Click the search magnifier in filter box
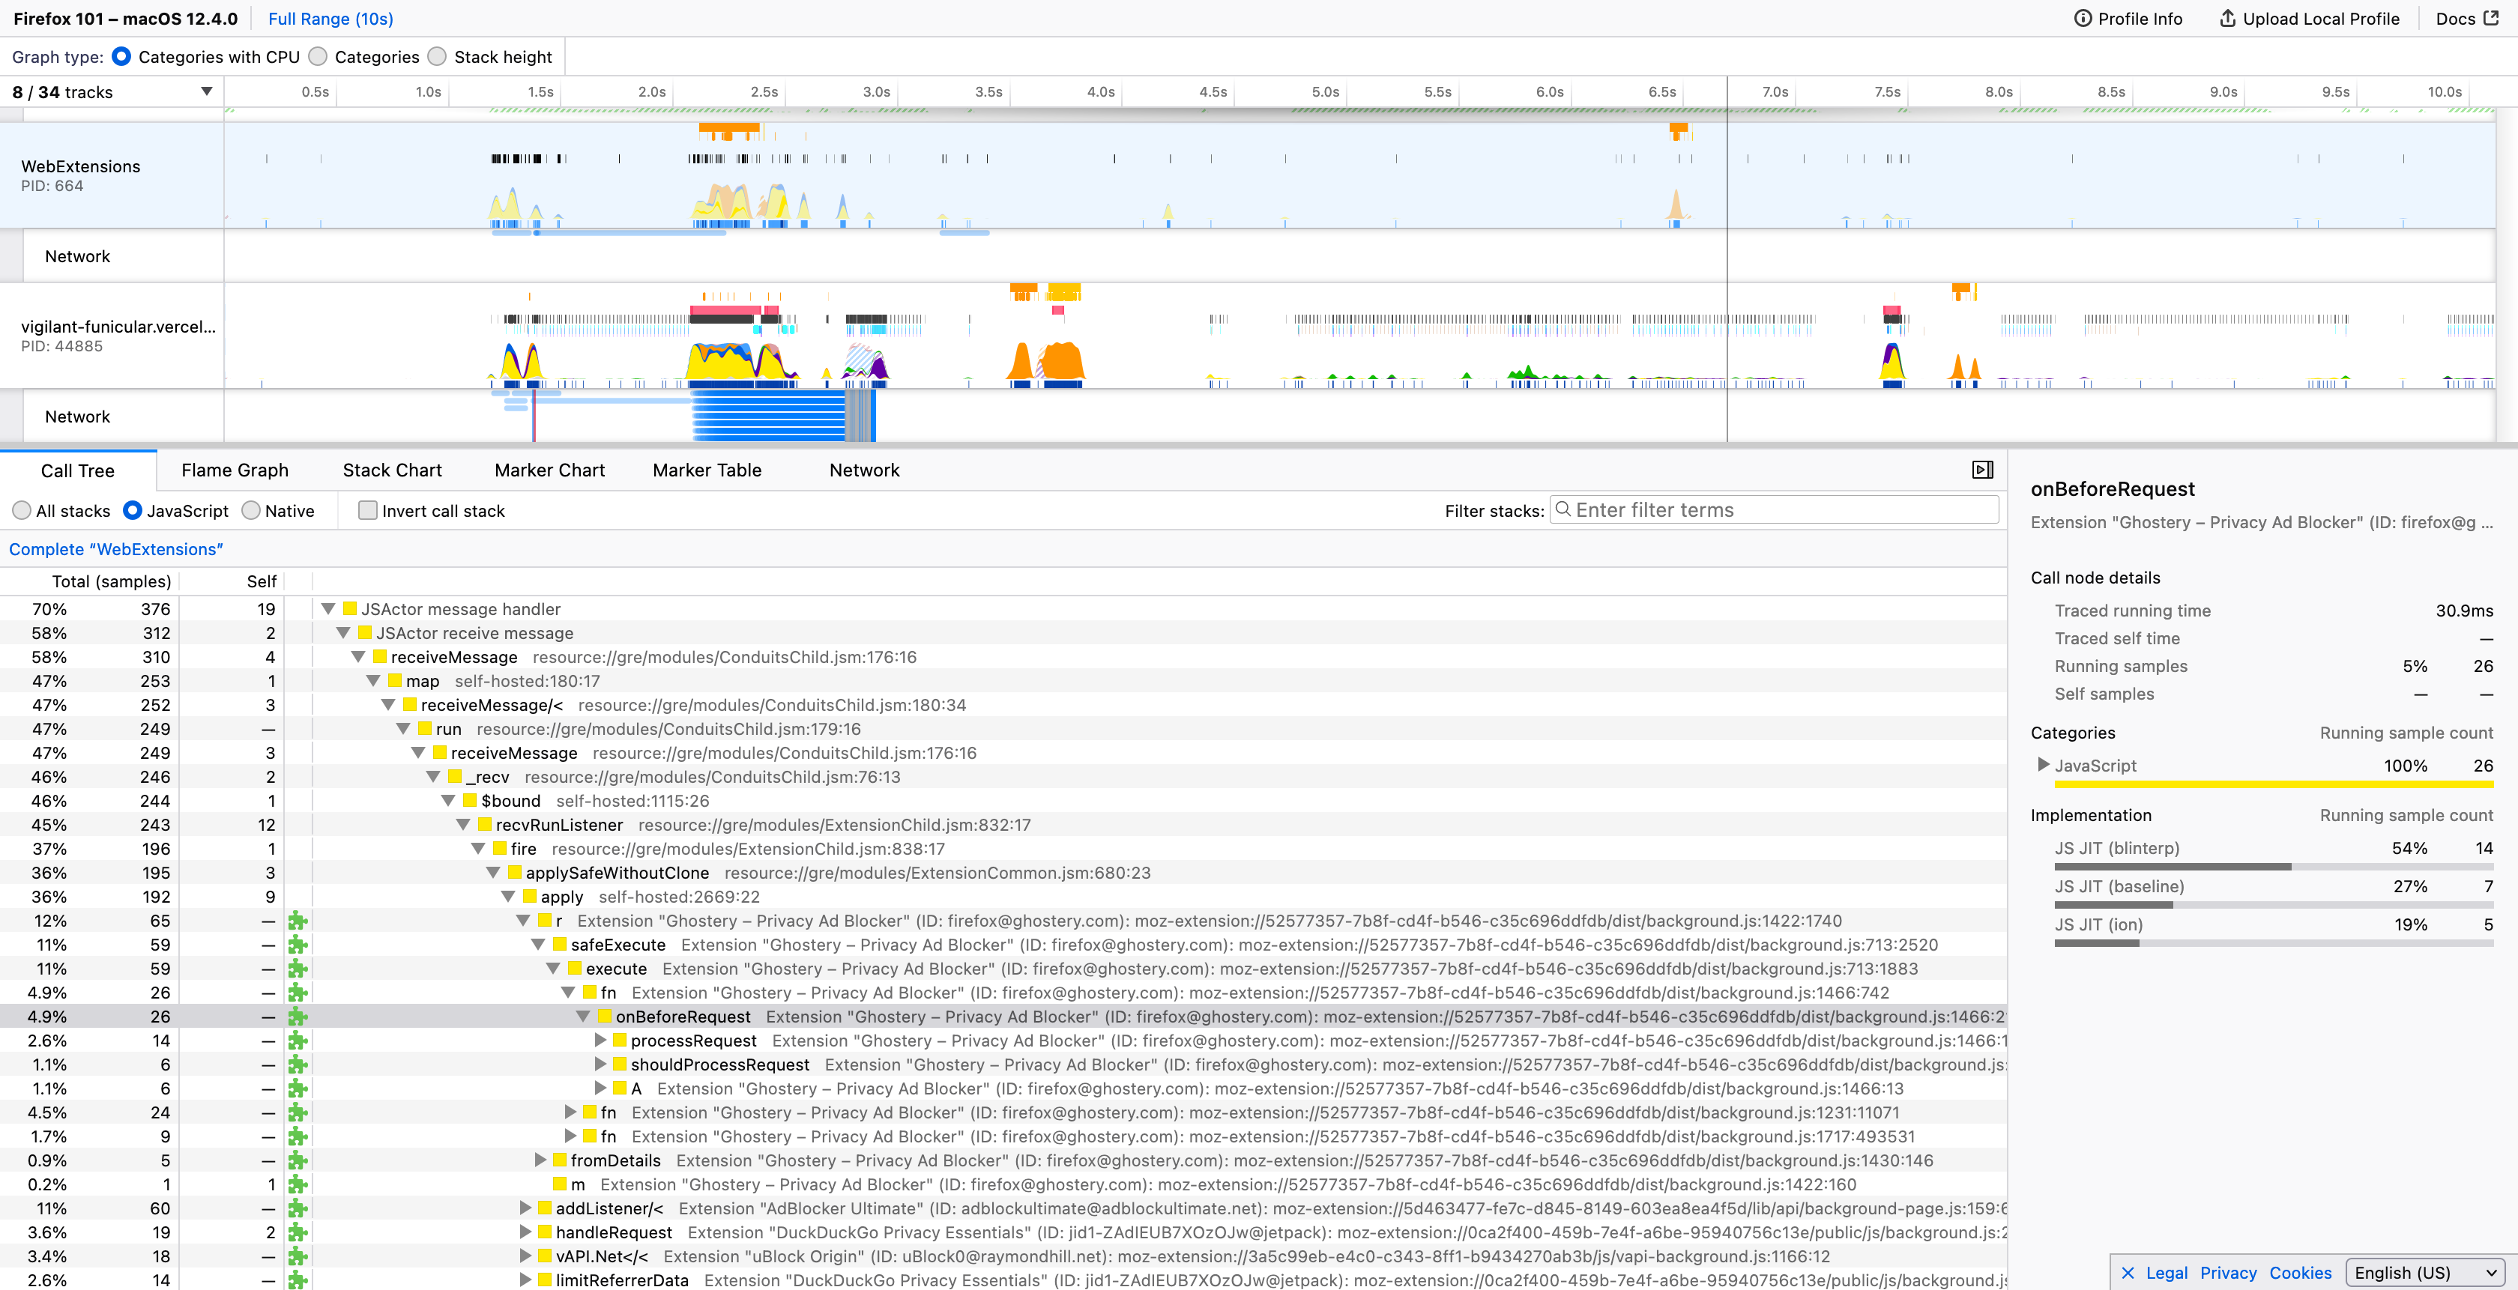Screen dimensions: 2518x1290 pyautogui.click(x=1563, y=510)
